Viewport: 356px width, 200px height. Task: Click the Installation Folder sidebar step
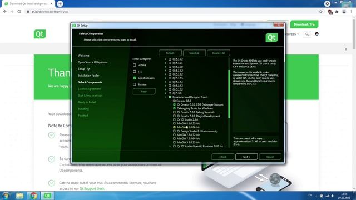pyautogui.click(x=88, y=76)
